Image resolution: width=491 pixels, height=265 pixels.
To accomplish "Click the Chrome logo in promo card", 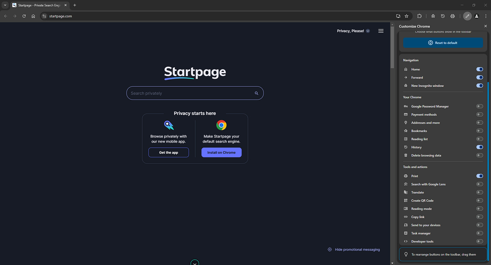I will point(221,125).
